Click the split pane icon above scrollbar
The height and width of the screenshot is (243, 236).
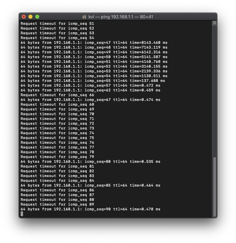(215, 23)
